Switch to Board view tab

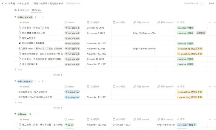(22, 10)
